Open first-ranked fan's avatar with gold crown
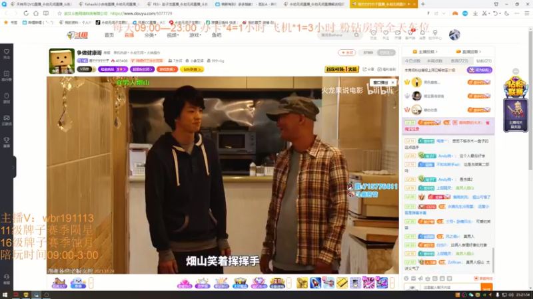Viewport: 533px width, 299px height. [x=416, y=82]
